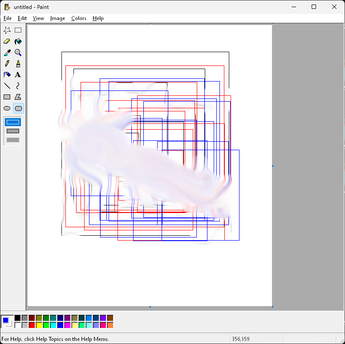
Task: Open the Edit menu
Action: click(x=22, y=18)
